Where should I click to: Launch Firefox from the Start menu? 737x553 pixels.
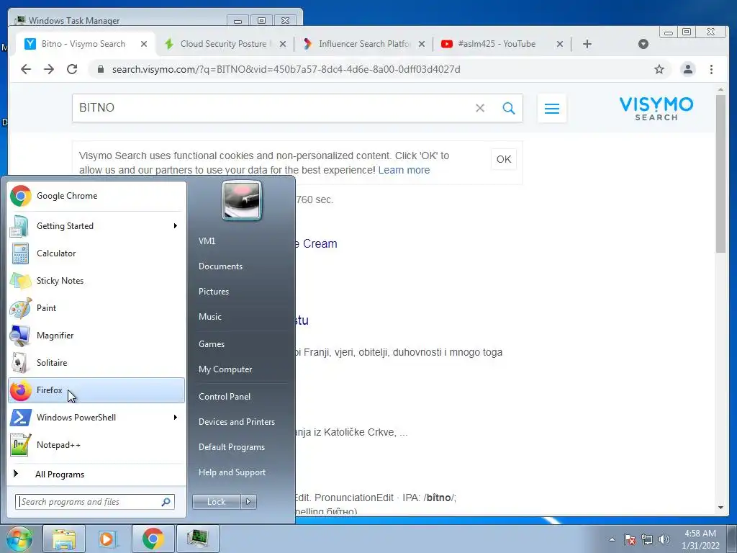[96, 390]
